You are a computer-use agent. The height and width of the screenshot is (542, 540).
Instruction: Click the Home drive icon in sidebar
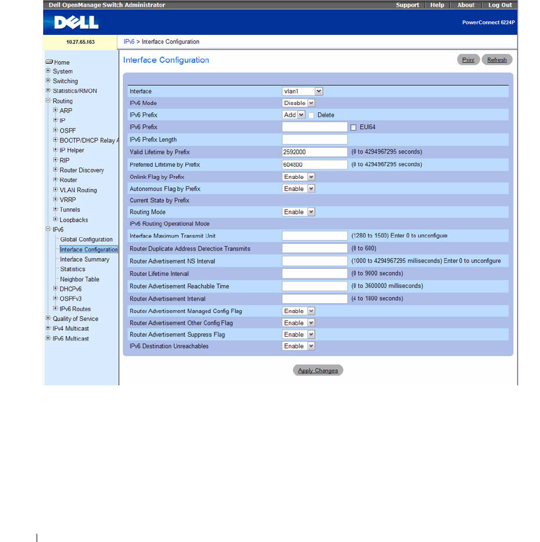tap(49, 62)
